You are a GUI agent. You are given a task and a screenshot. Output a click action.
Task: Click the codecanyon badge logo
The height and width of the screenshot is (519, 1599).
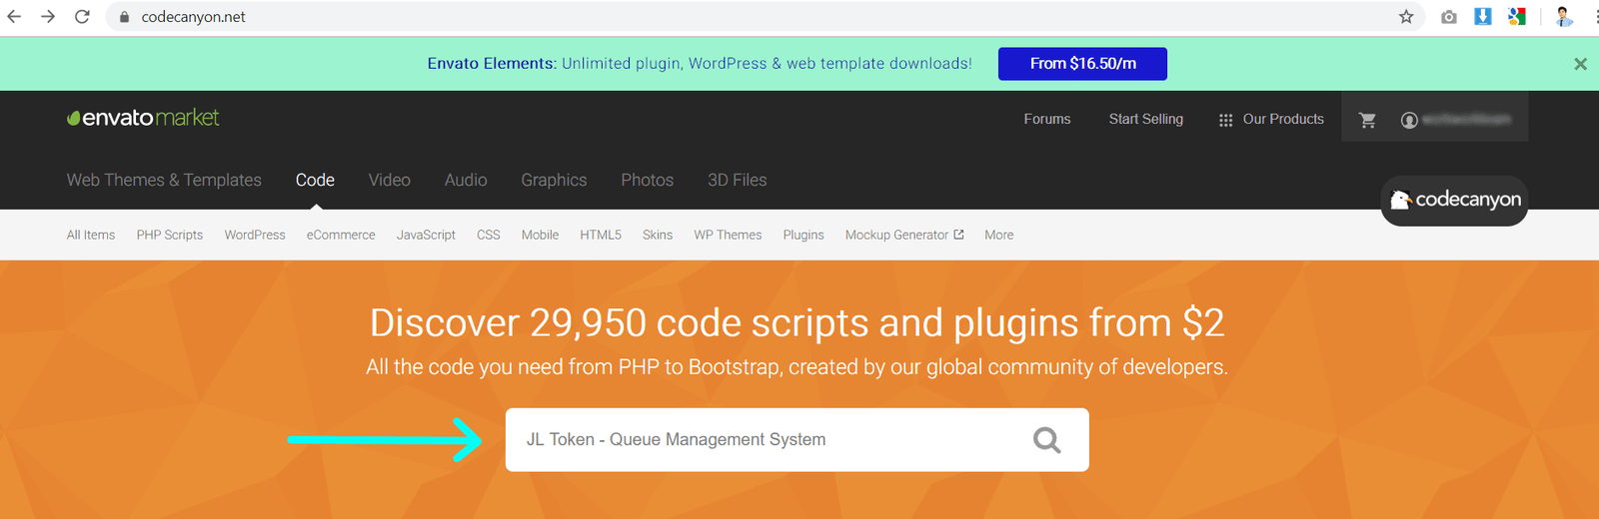tap(1454, 200)
